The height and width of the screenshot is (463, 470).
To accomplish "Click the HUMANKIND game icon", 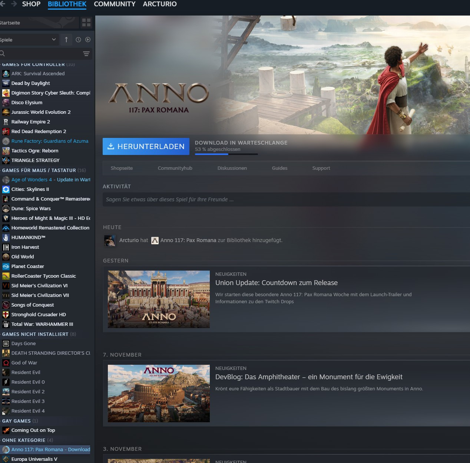I will pos(6,238).
